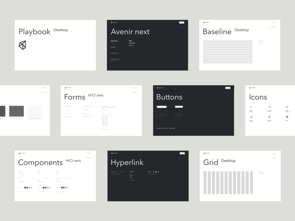Pick the tan swatch in first Components color selector
The height and width of the screenshot is (221, 295).
[31, 187]
